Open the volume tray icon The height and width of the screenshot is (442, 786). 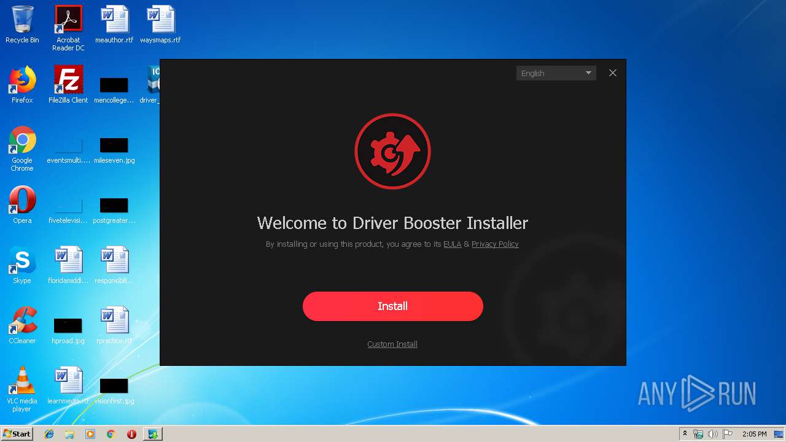pyautogui.click(x=713, y=434)
